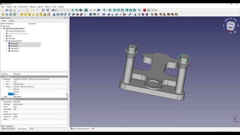Open the undo history dropdown arrow
Image resolution: width=240 pixels, height=135 pixels.
pos(34,10)
